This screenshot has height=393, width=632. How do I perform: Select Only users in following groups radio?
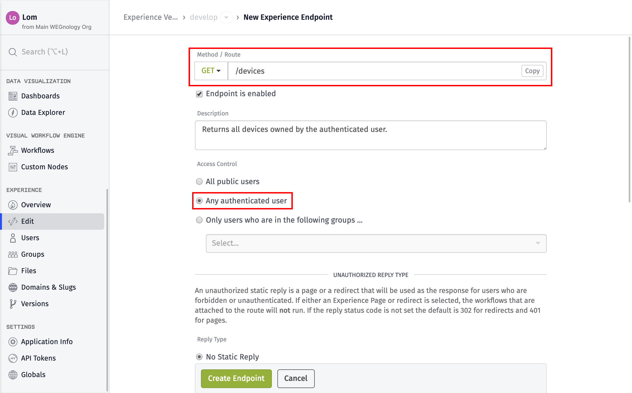[199, 220]
